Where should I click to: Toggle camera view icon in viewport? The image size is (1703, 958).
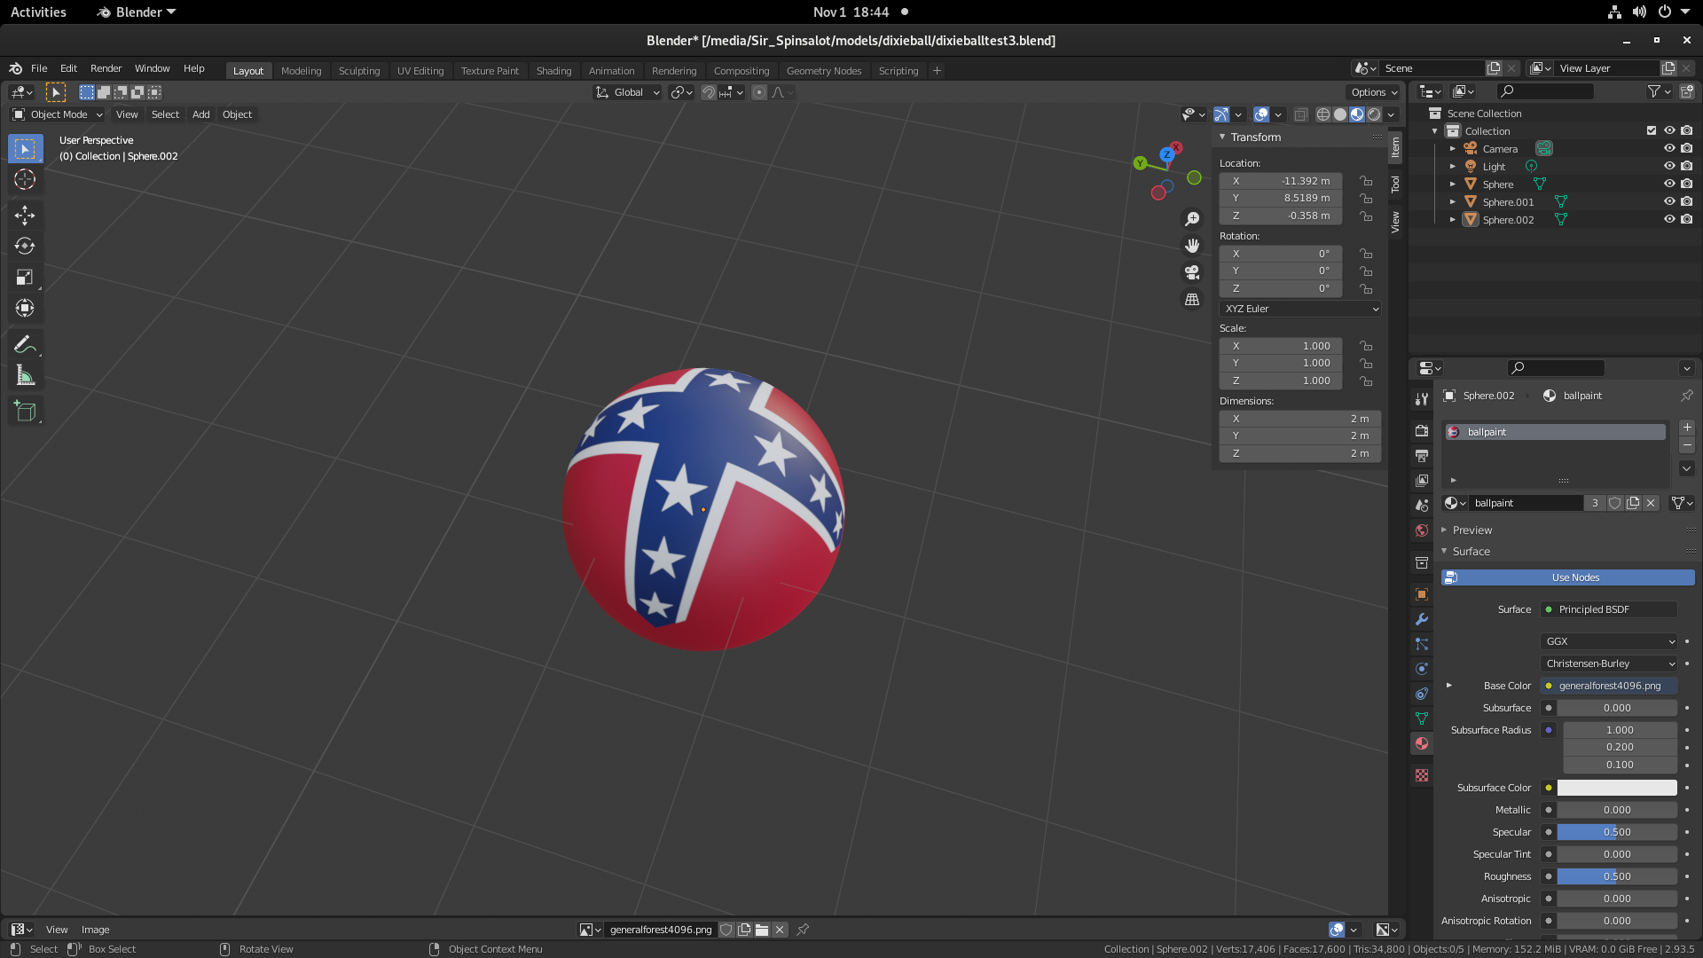point(1192,272)
